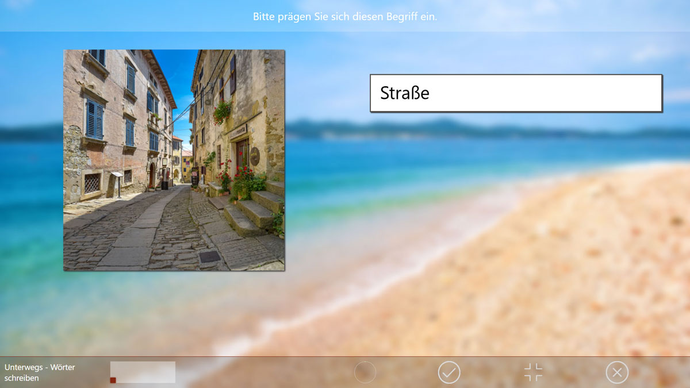
Task: Exit fullscreen using the shrink arrows icon
Action: point(533,372)
